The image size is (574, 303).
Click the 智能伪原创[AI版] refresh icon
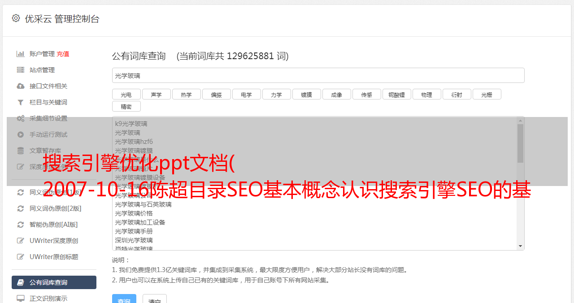click(20, 225)
